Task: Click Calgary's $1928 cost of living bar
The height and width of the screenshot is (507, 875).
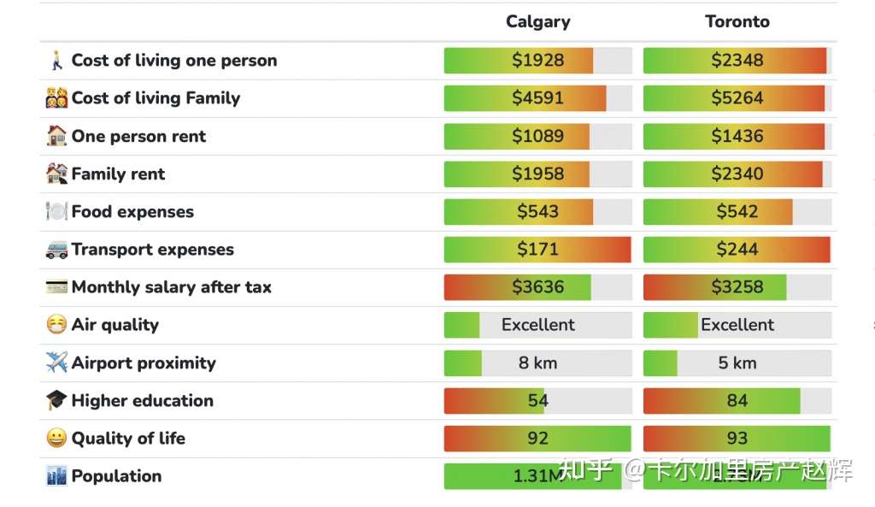Action: pyautogui.click(x=537, y=61)
